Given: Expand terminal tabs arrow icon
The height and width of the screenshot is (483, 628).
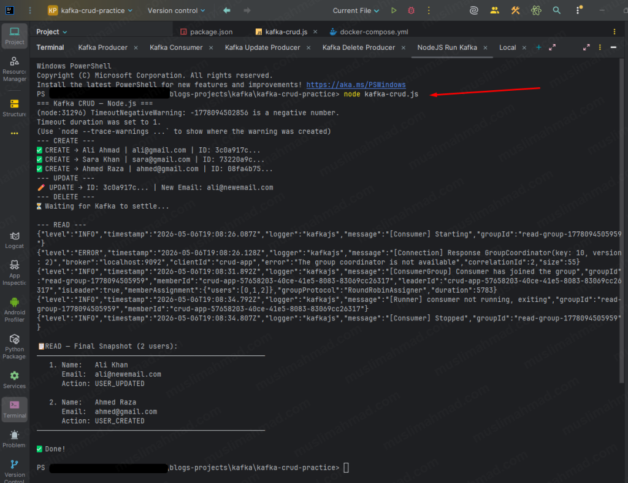Looking at the screenshot, I should tap(553, 47).
